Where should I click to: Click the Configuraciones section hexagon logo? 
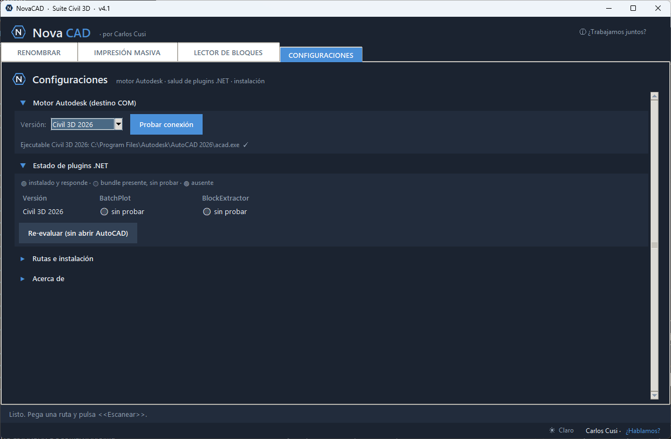[19, 79]
